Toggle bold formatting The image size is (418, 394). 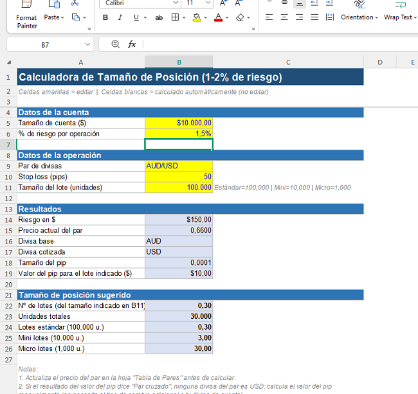pyautogui.click(x=105, y=17)
